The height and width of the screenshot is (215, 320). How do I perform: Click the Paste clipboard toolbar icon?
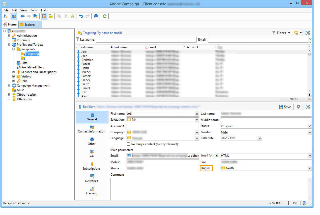coord(72,16)
